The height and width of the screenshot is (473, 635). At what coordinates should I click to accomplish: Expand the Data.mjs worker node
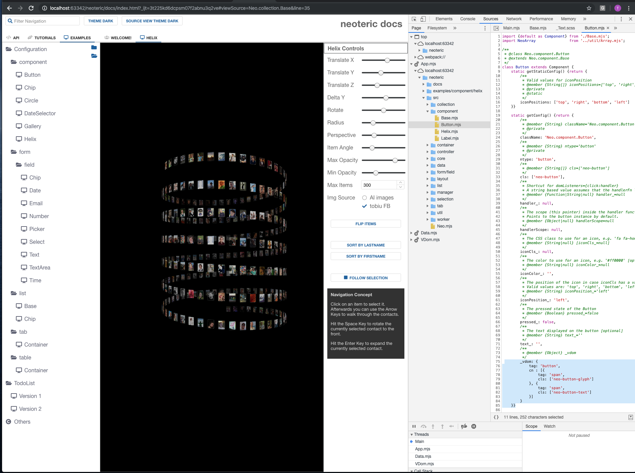pos(411,233)
